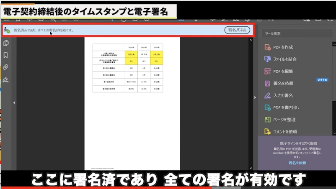
Task: Click the 署名を依頼 link in promo panel
Action: 297,163
